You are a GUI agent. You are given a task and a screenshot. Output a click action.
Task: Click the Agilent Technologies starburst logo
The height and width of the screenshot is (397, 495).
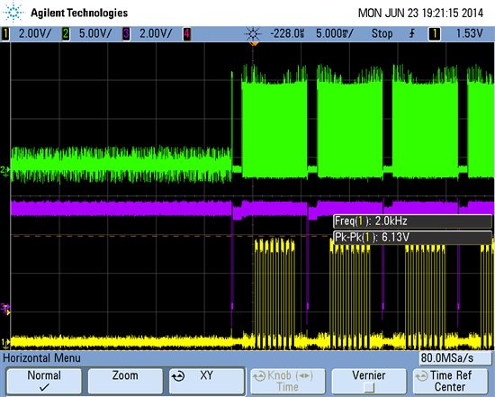tap(13, 13)
